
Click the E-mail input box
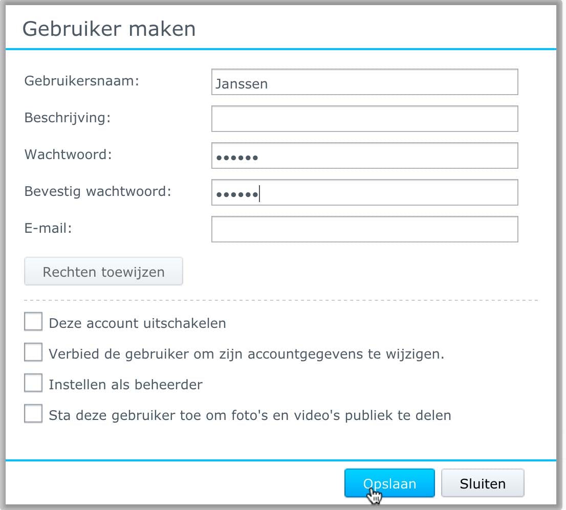364,229
